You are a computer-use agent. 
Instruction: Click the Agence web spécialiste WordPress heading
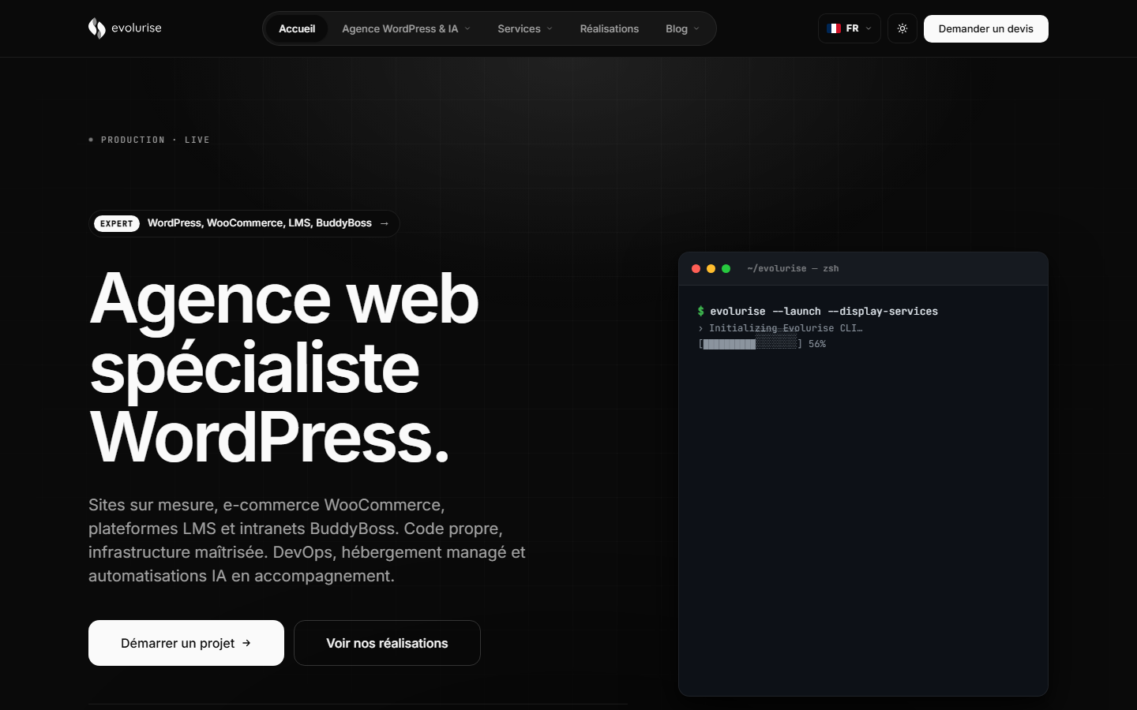[284, 368]
